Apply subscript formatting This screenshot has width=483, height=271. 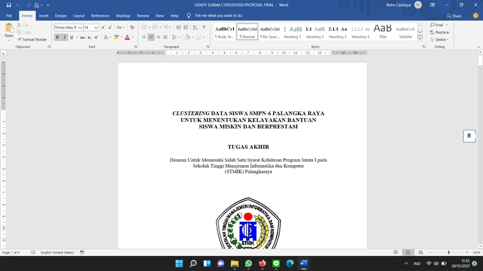click(x=90, y=37)
